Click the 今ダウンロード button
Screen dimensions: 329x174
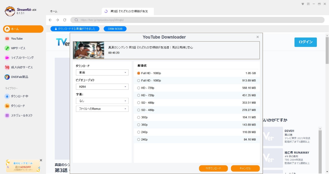(x=213, y=168)
